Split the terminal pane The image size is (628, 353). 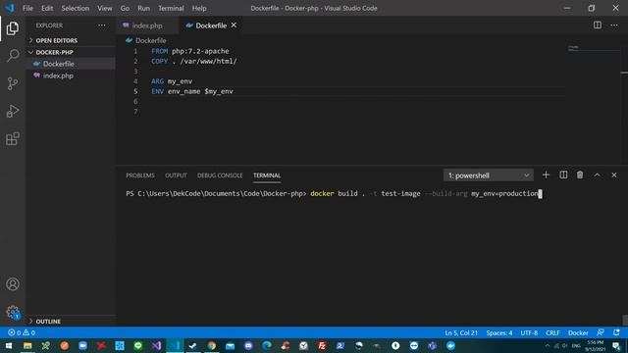[563, 175]
